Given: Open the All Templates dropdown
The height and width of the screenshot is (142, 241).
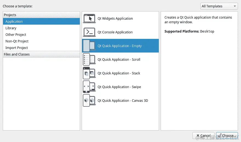Looking at the screenshot, I should (219, 6).
